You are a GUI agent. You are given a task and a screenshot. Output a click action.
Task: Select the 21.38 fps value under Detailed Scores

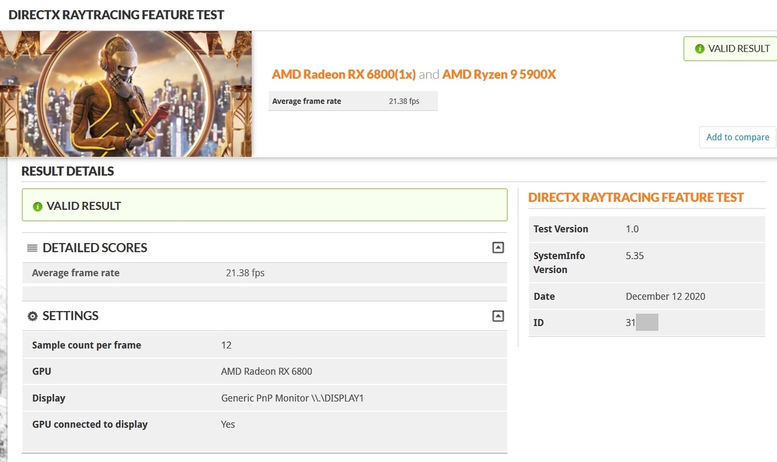point(245,273)
